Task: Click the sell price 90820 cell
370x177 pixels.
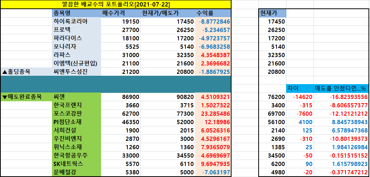Action: (168, 97)
